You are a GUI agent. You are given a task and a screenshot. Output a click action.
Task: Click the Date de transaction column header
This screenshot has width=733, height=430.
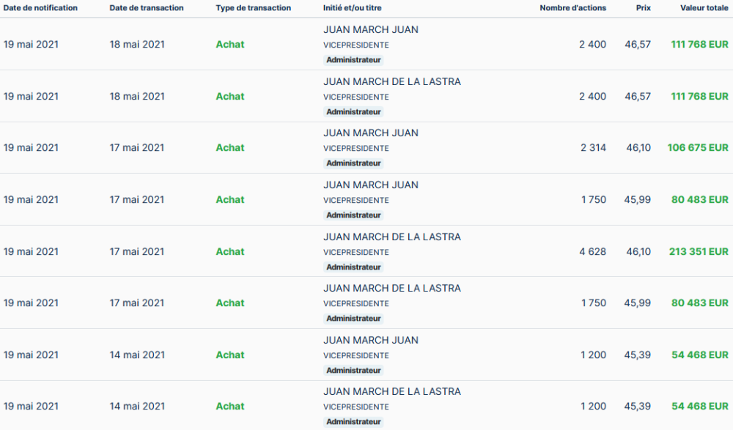(147, 8)
